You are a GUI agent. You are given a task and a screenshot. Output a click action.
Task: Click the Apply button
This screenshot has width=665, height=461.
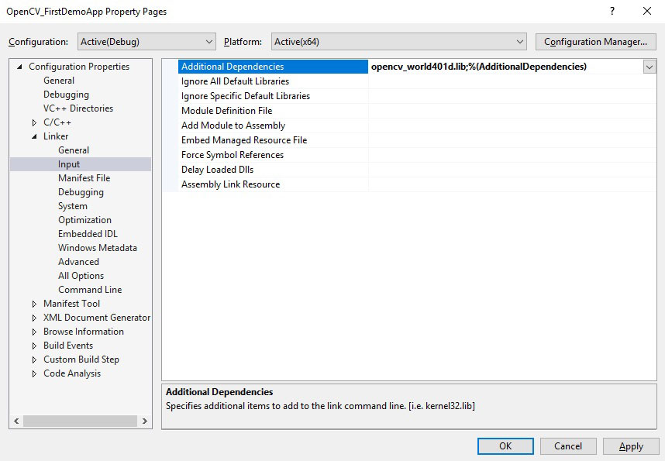630,446
